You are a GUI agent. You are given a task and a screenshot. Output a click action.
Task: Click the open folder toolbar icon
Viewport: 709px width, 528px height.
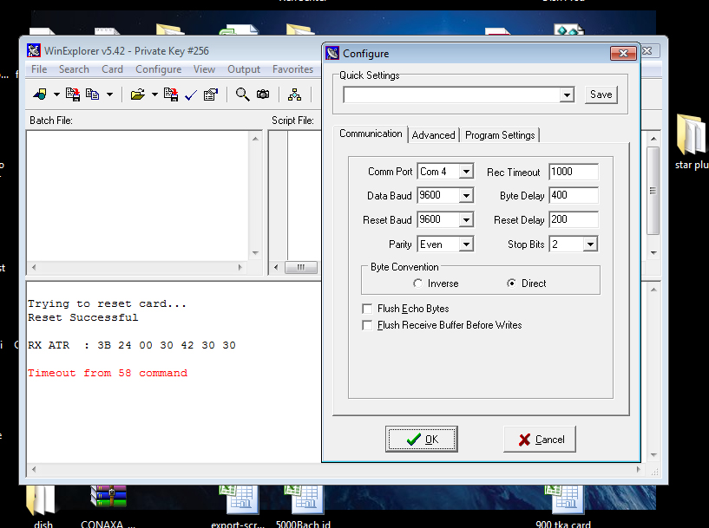point(137,95)
